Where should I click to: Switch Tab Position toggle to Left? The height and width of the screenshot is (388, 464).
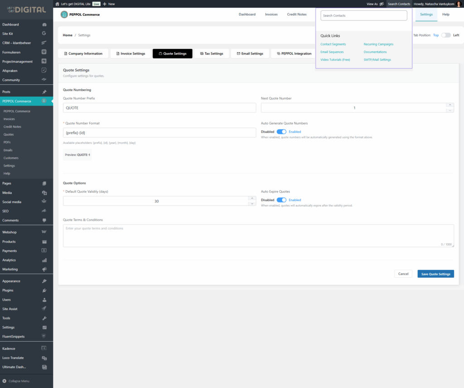[x=446, y=35]
